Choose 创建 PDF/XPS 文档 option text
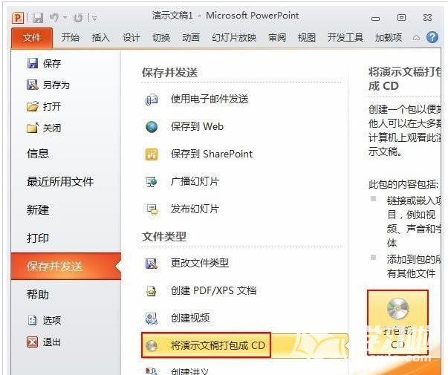448x375 pixels. (x=214, y=290)
